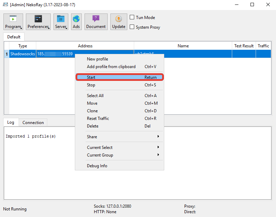The height and width of the screenshot is (217, 276).
Task: Choose Select All in the context menu
Action: click(119, 96)
